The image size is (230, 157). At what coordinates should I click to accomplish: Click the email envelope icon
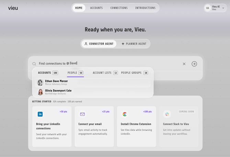[x=82, y=114]
